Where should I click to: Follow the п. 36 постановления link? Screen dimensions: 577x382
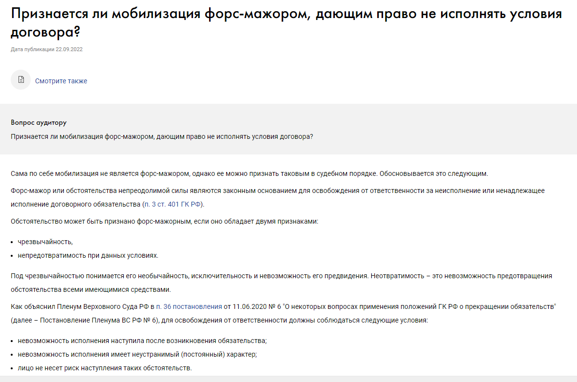coord(189,306)
